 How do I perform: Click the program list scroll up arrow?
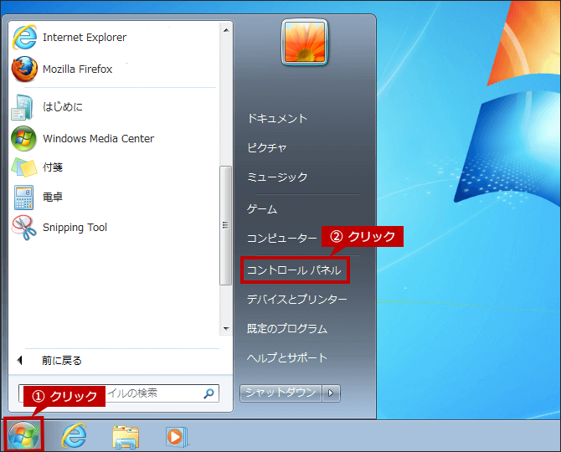tap(226, 30)
